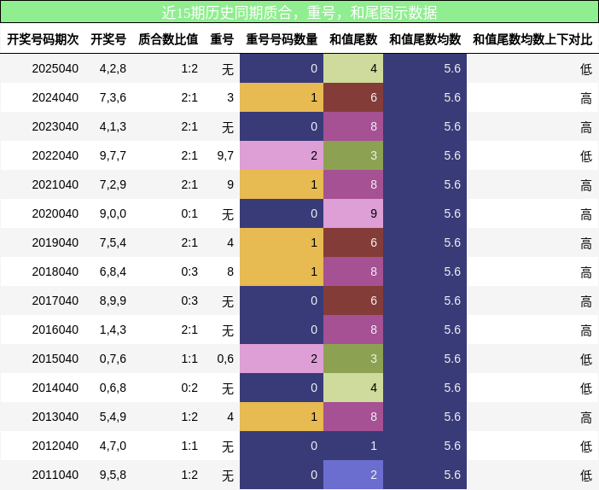Click comparison 低 in row 2025040
This screenshot has width=599, height=490.
pos(586,69)
